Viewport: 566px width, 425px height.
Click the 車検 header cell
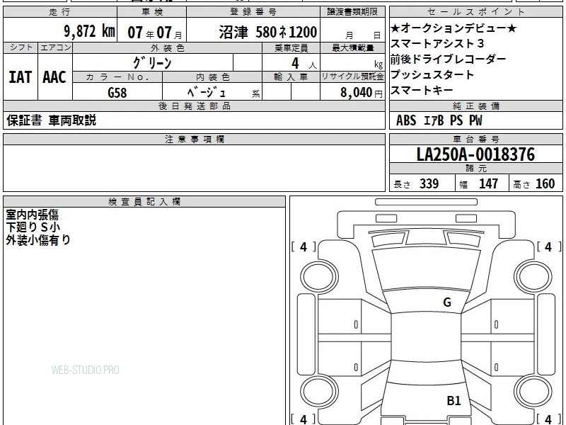click(x=152, y=12)
